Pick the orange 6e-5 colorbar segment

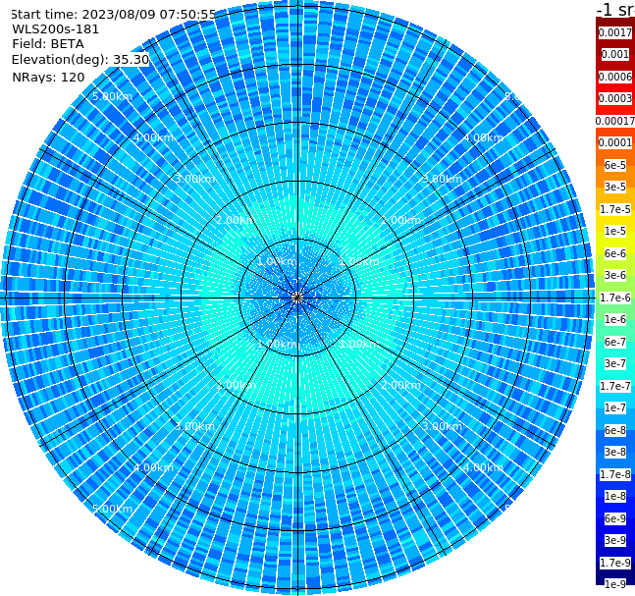point(615,165)
